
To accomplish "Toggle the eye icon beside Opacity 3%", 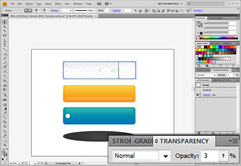I will pos(198,95).
